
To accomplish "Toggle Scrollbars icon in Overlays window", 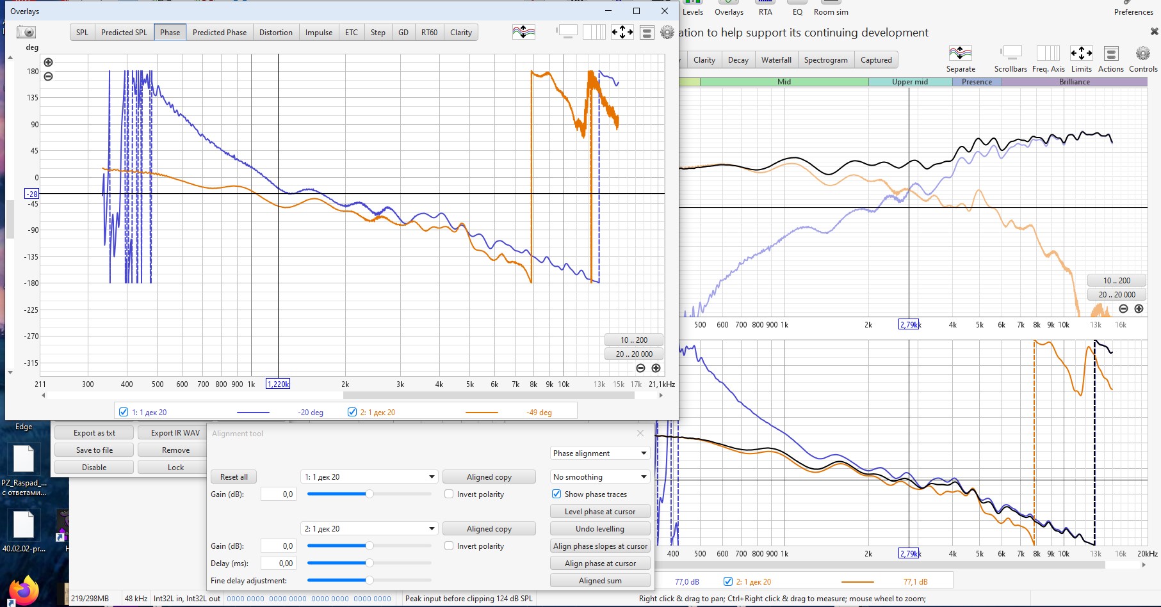I will [x=567, y=32].
